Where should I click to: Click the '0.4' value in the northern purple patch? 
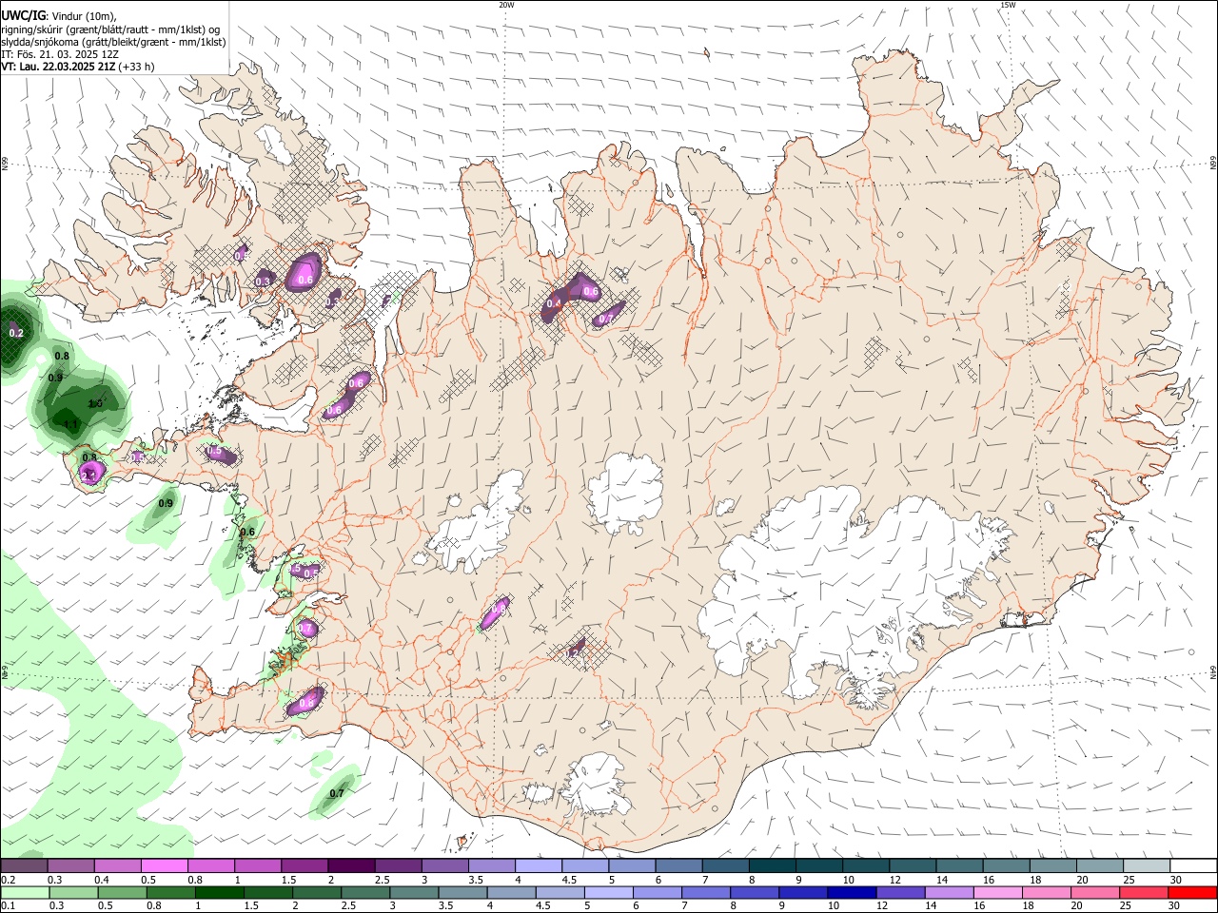coord(555,303)
